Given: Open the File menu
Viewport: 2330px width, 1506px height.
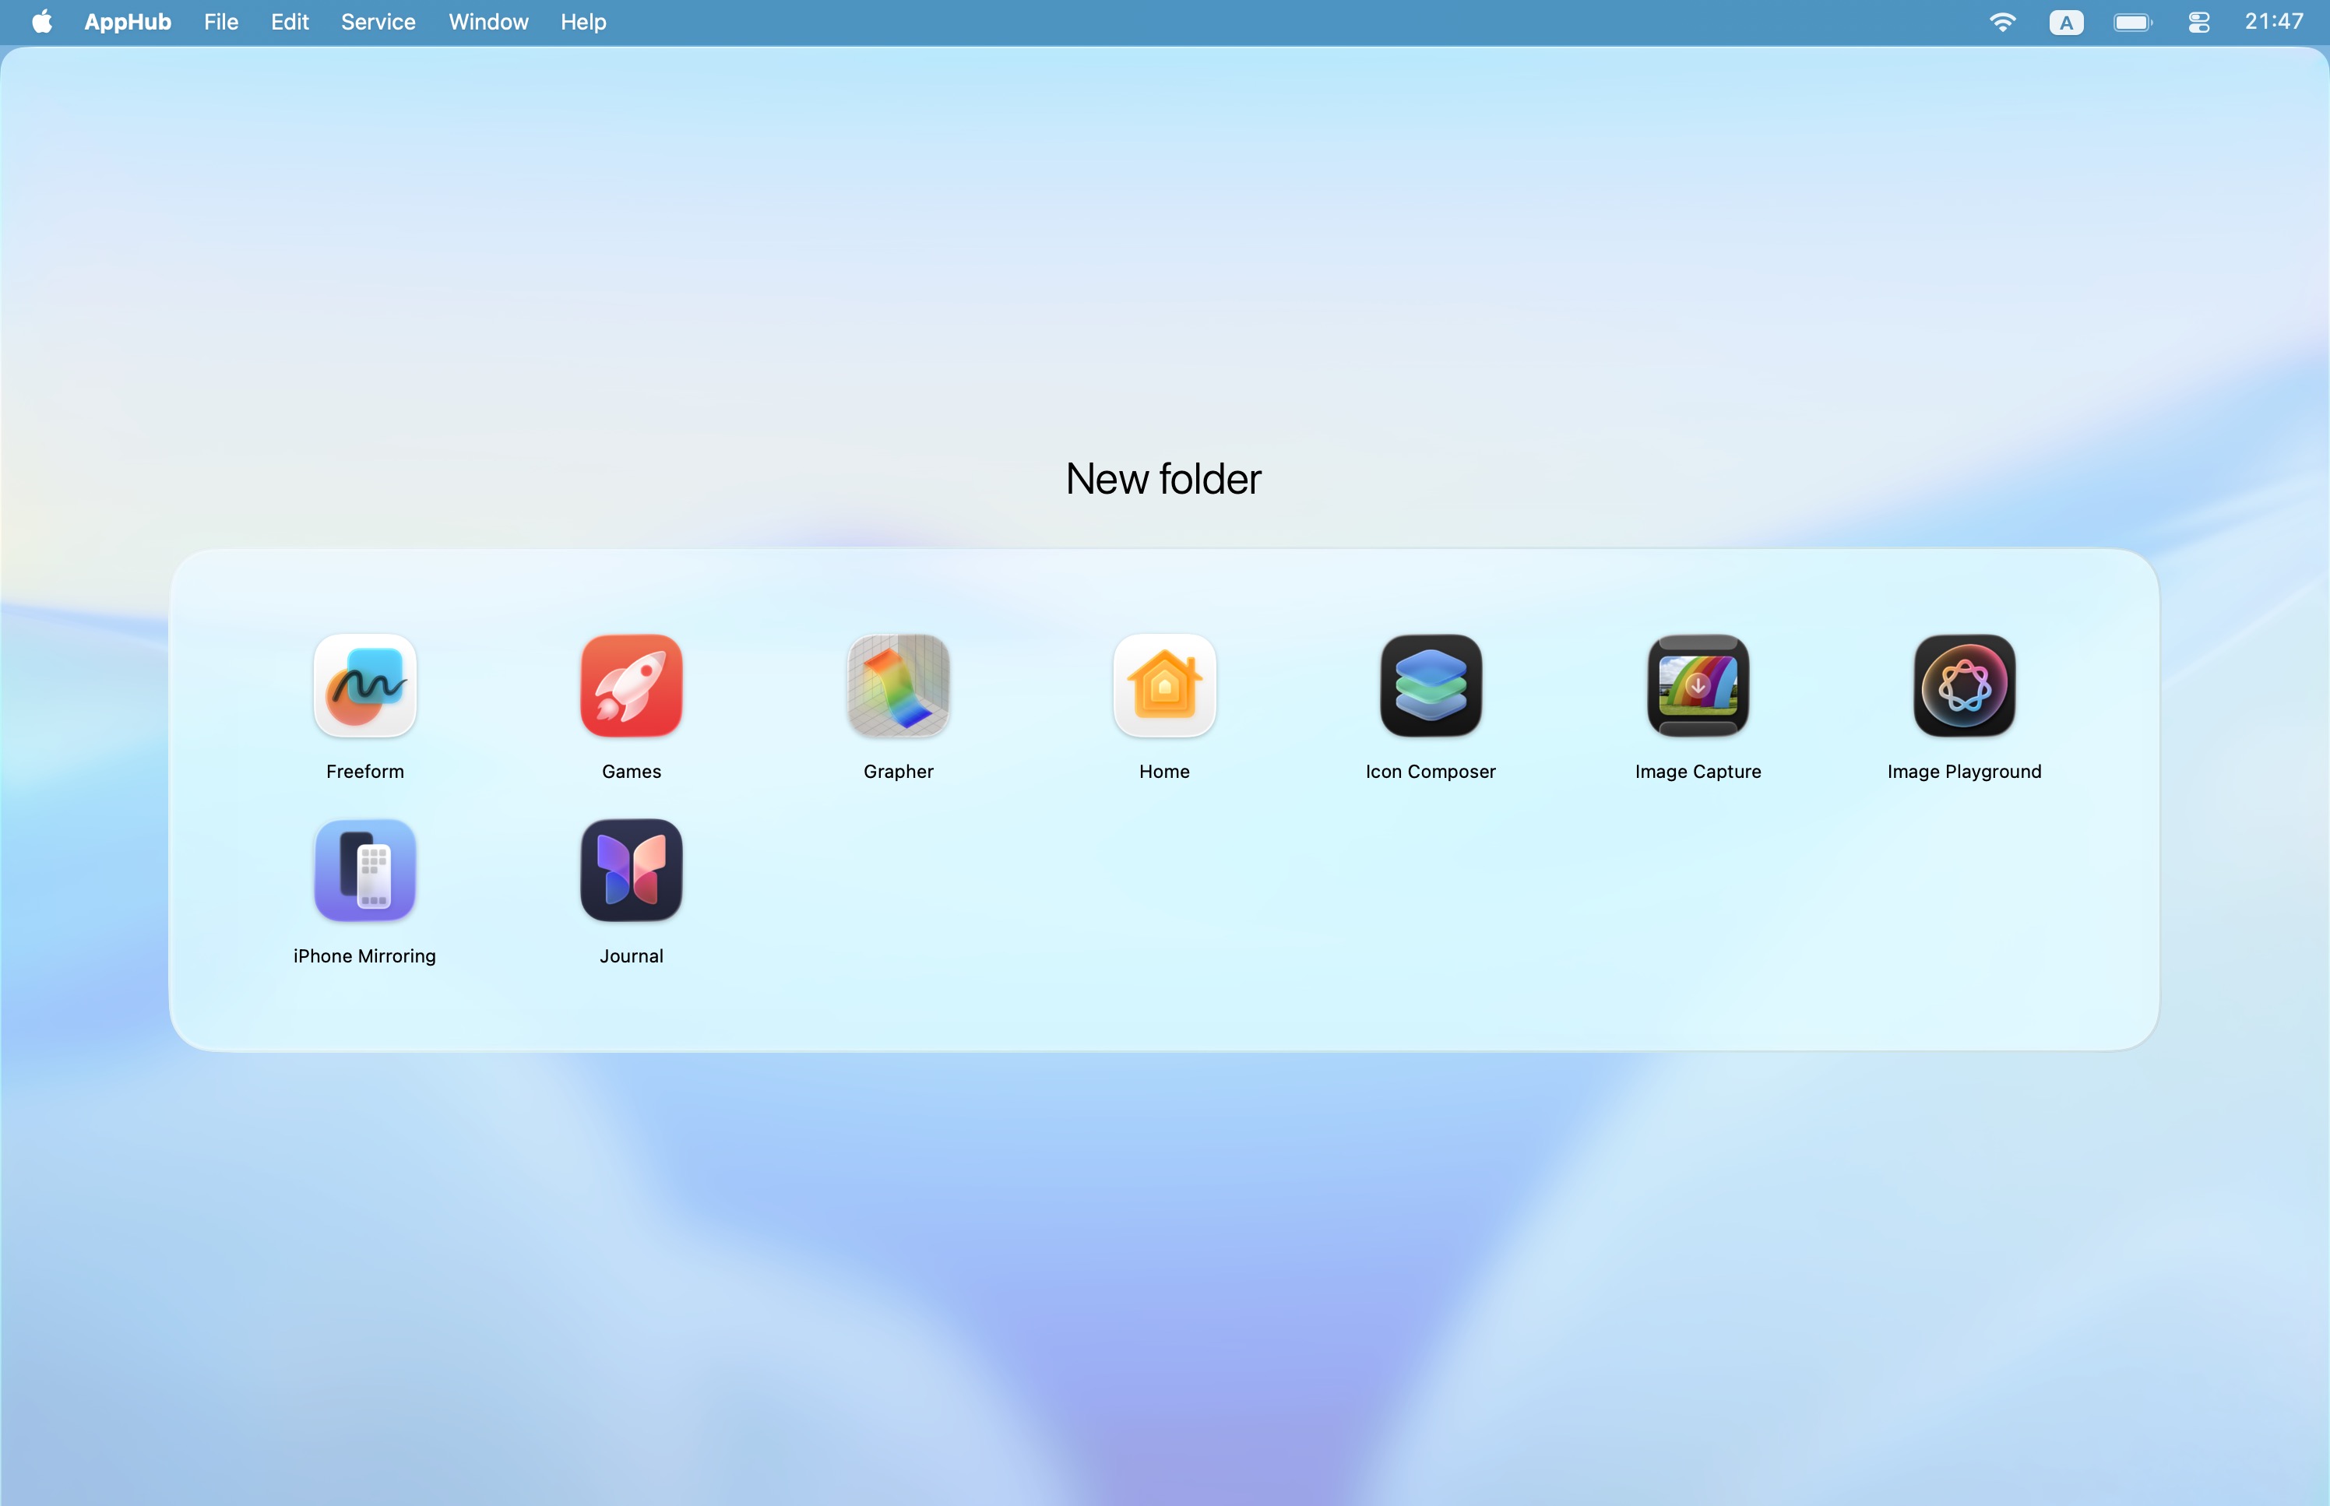Looking at the screenshot, I should (x=221, y=22).
